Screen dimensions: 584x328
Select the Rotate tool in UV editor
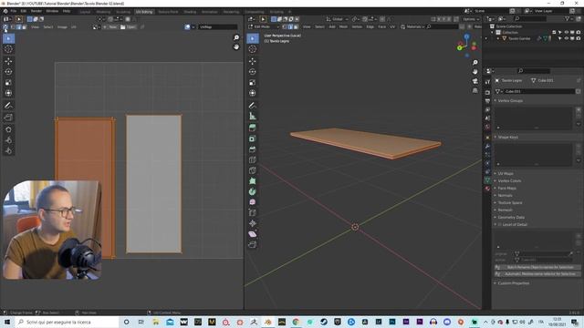tap(8, 72)
